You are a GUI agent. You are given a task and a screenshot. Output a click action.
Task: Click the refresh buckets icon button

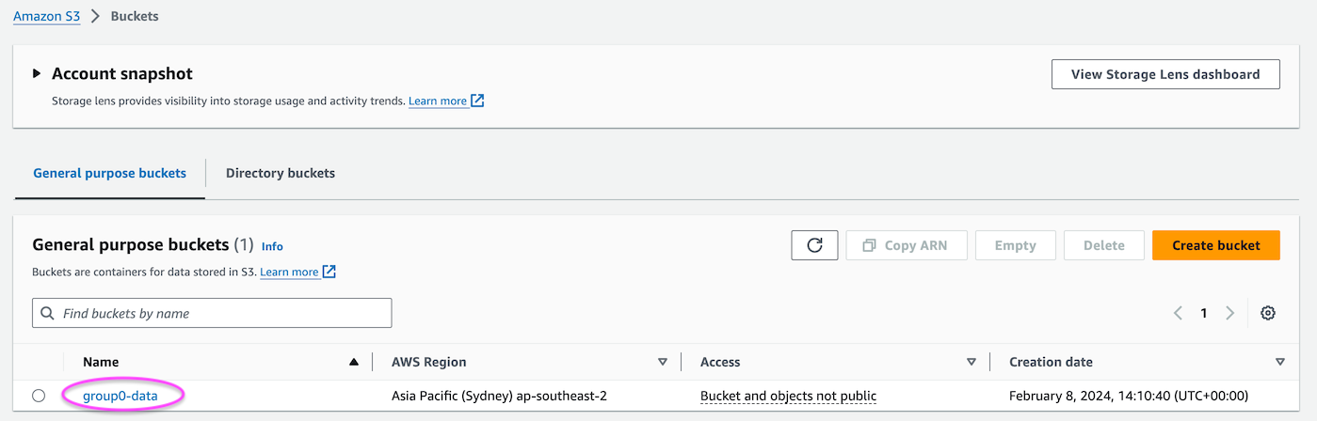click(814, 245)
